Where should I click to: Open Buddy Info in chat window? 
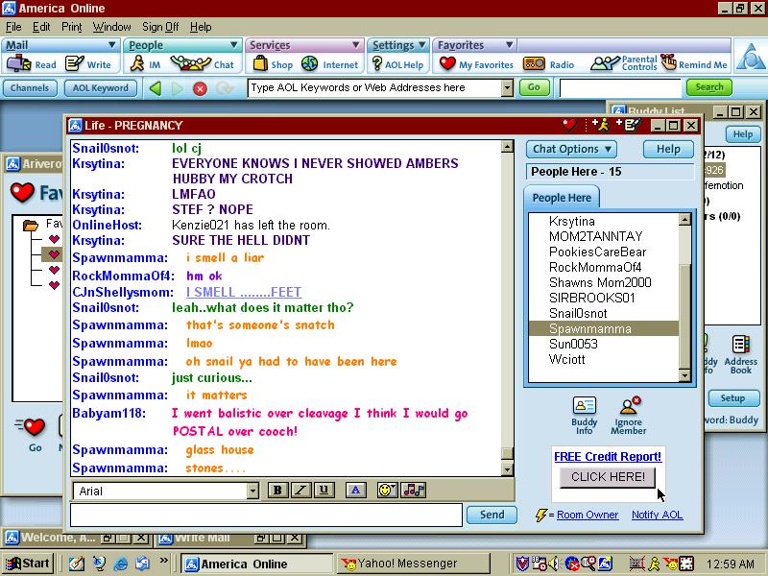(x=585, y=416)
